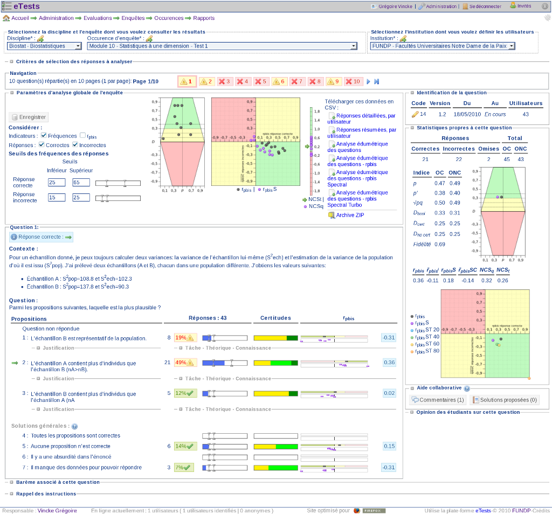Enable the 'rpbis' indicator checkbox
The width and height of the screenshot is (552, 514).
[x=82, y=135]
